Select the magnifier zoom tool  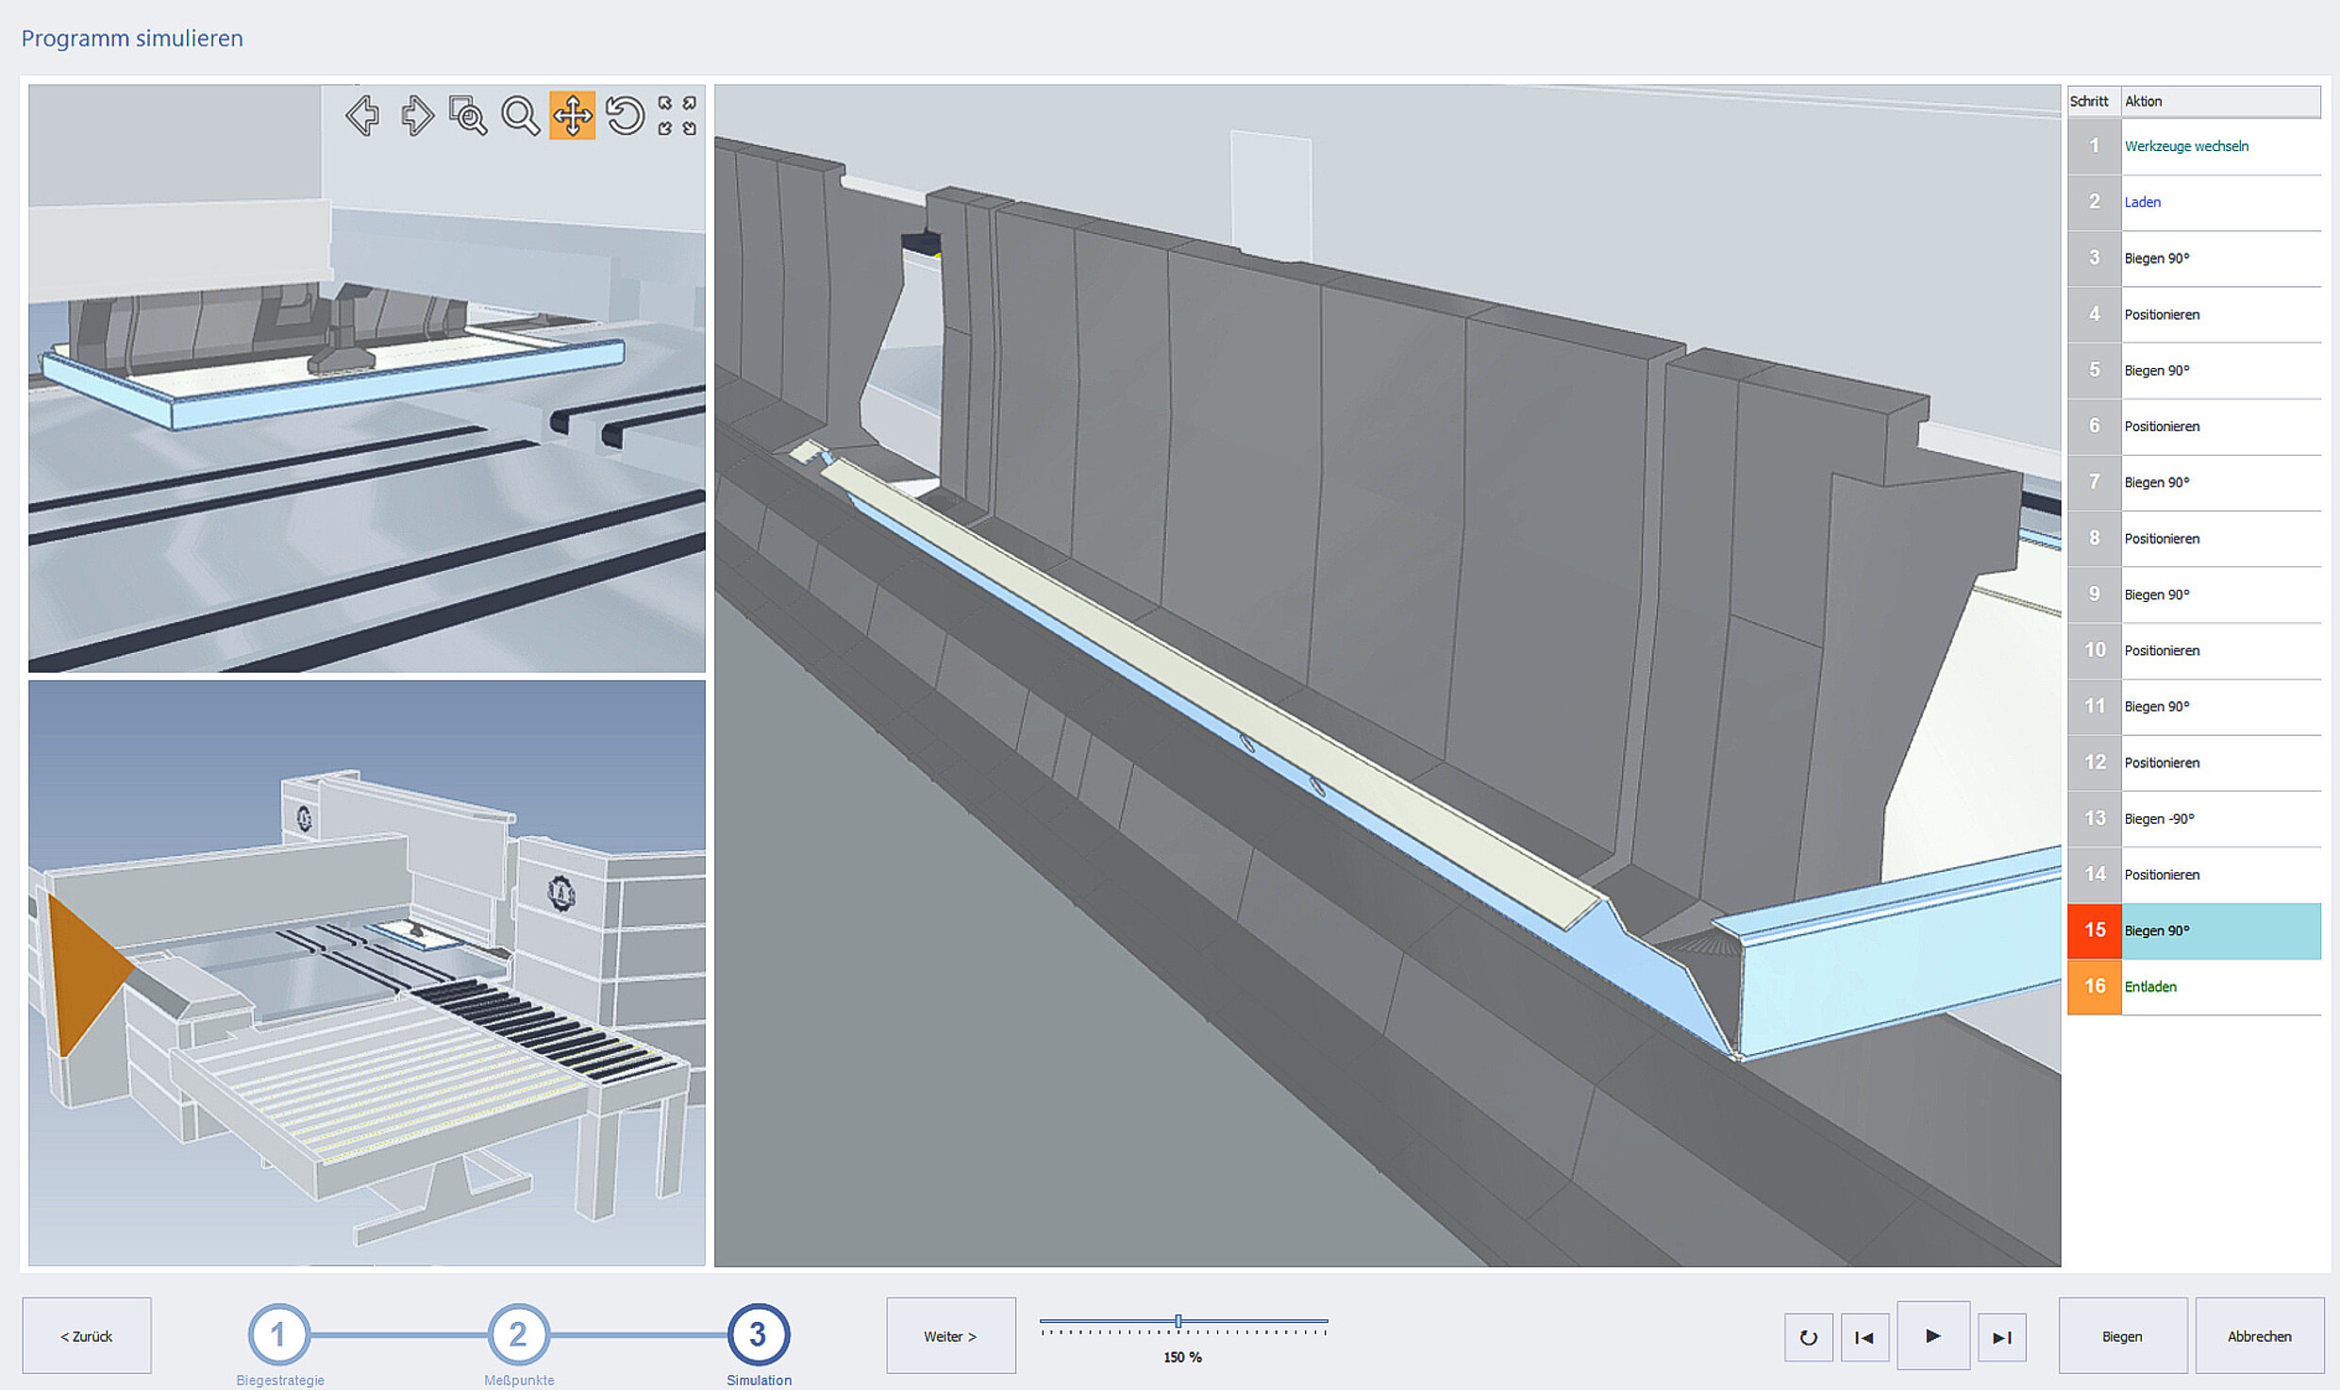click(x=520, y=116)
